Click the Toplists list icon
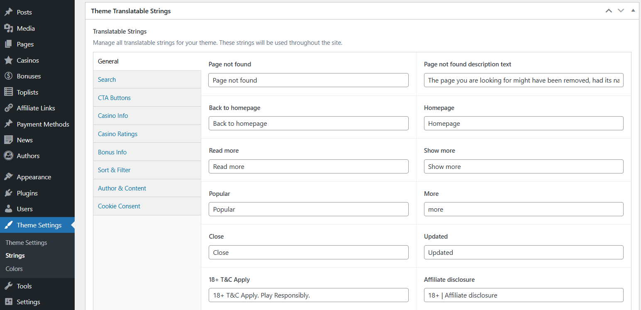Screen dimensions: 641x310 8,92
